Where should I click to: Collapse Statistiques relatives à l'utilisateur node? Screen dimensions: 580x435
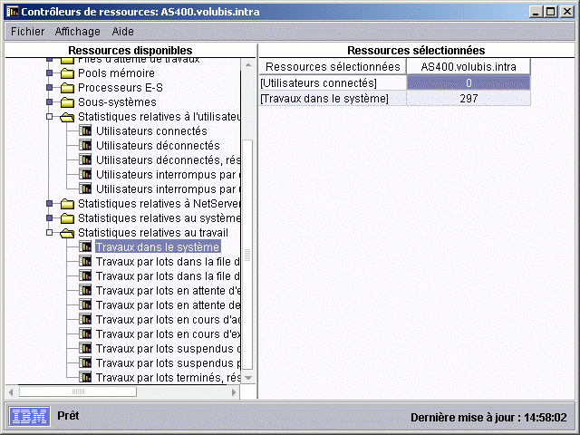[49, 117]
